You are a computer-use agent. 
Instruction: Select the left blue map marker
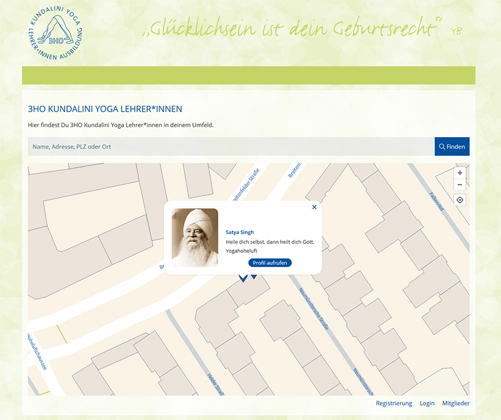243,279
